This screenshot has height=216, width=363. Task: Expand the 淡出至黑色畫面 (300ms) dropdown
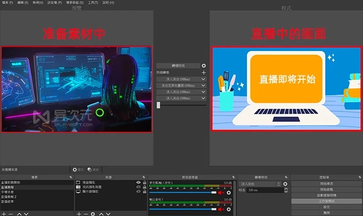(203, 85)
